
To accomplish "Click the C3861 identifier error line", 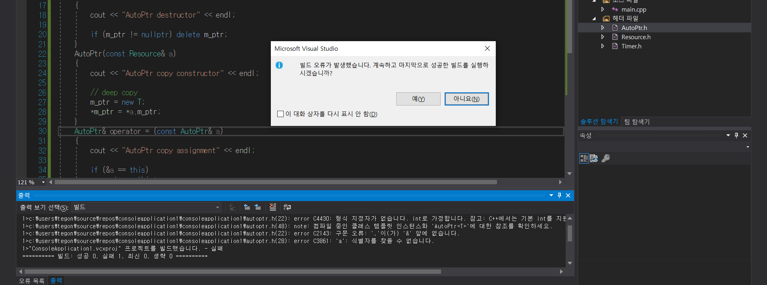I will click(228, 241).
